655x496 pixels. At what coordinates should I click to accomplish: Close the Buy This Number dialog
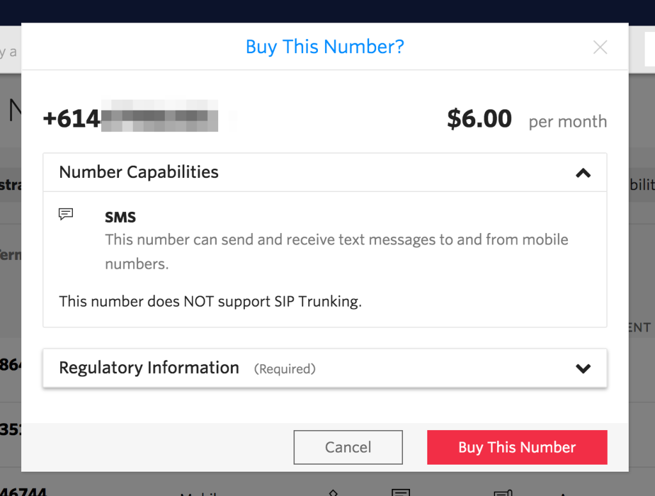click(x=600, y=47)
